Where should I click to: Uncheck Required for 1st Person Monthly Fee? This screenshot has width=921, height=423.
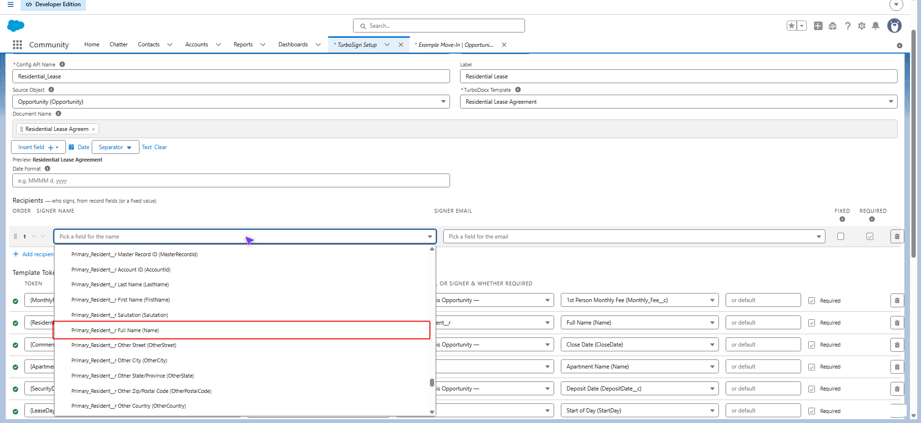point(812,301)
